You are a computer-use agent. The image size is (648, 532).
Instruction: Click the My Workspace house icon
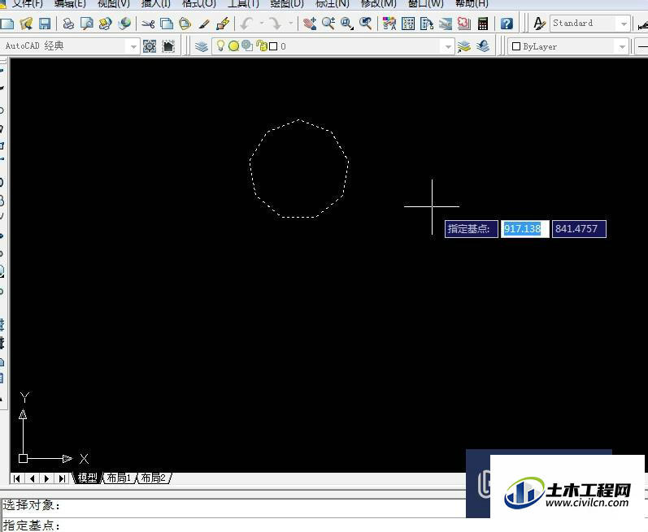tap(168, 46)
